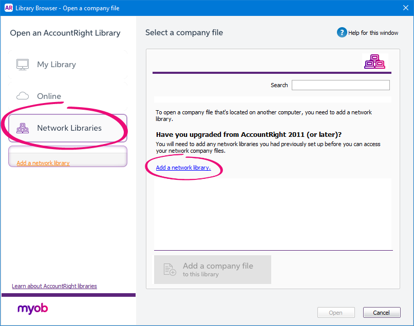Click the blue Add a network library link
The width and height of the screenshot is (414, 326).
tap(183, 168)
